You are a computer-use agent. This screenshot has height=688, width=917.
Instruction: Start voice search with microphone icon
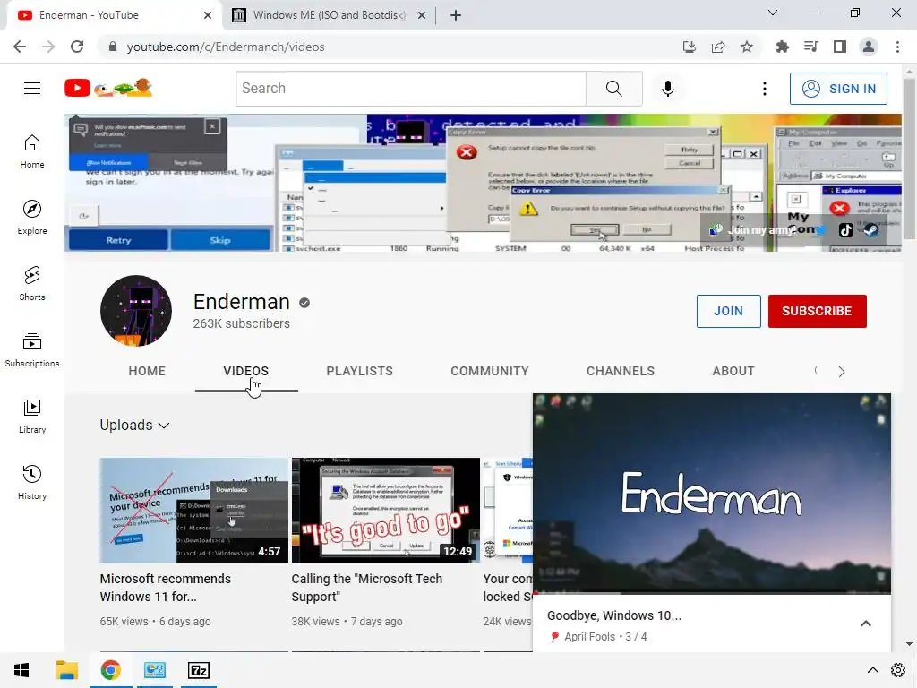[668, 89]
